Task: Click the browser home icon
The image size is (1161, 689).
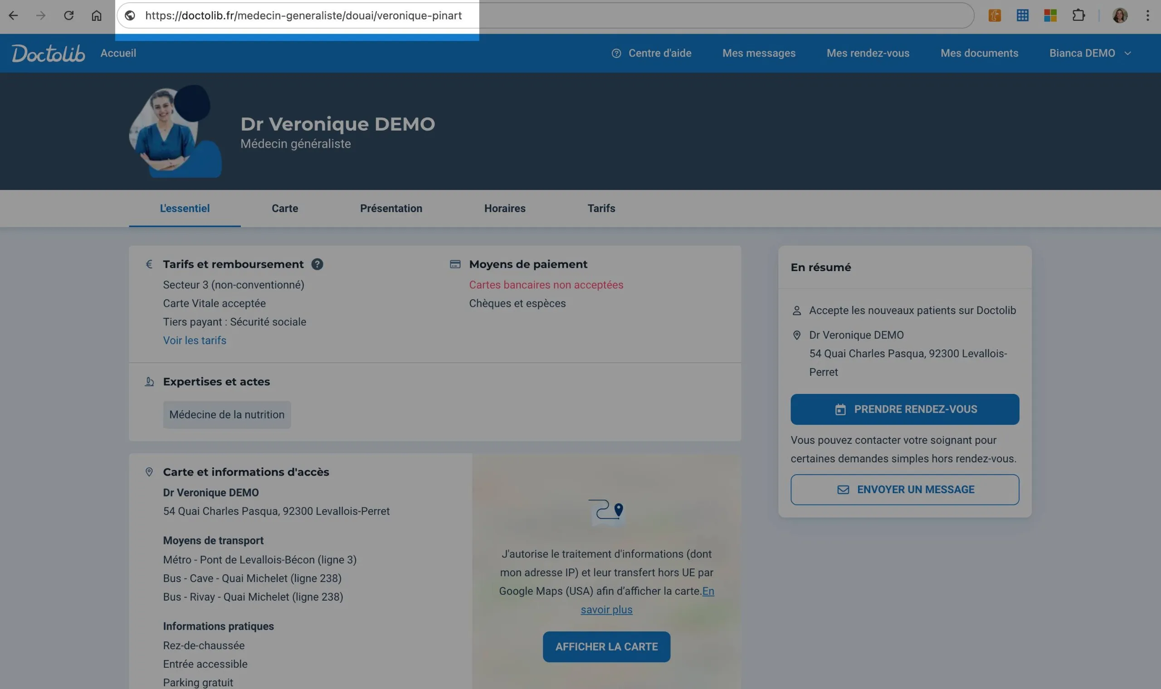Action: tap(96, 15)
